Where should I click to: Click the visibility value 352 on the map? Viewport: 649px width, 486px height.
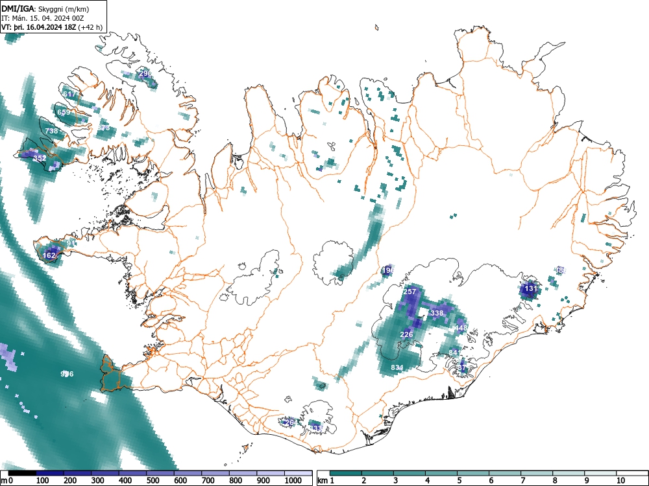coord(40,158)
